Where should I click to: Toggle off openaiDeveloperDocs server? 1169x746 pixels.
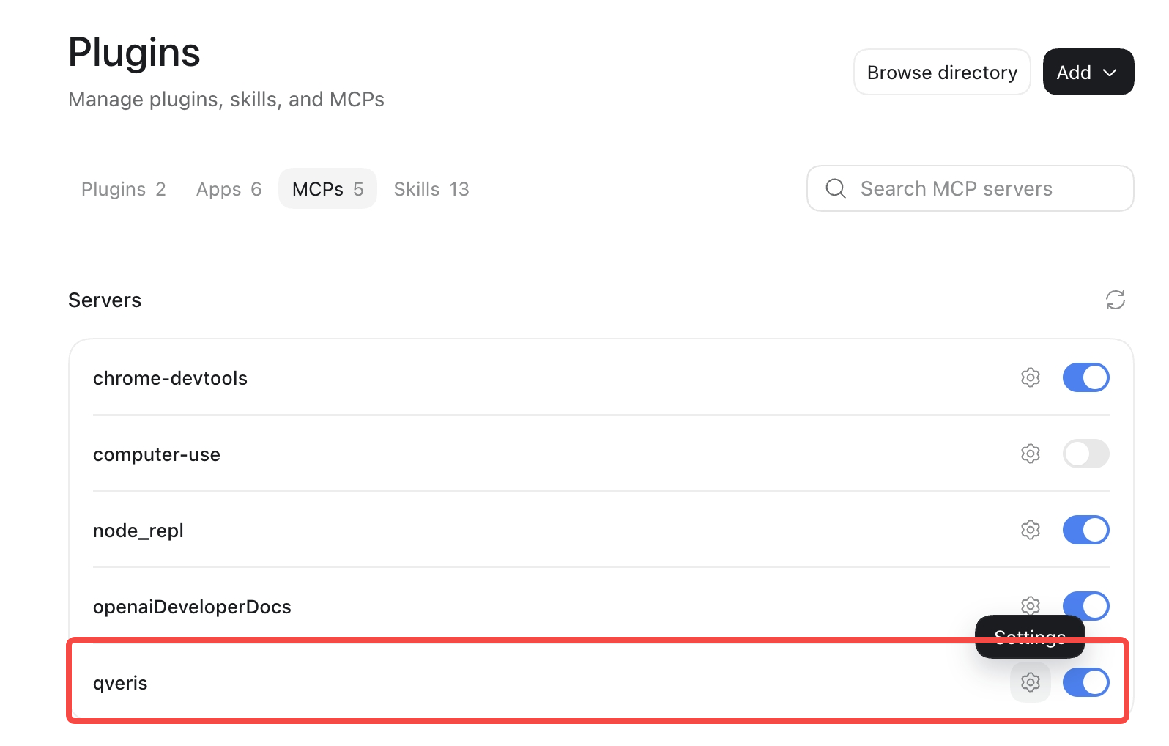pyautogui.click(x=1086, y=606)
